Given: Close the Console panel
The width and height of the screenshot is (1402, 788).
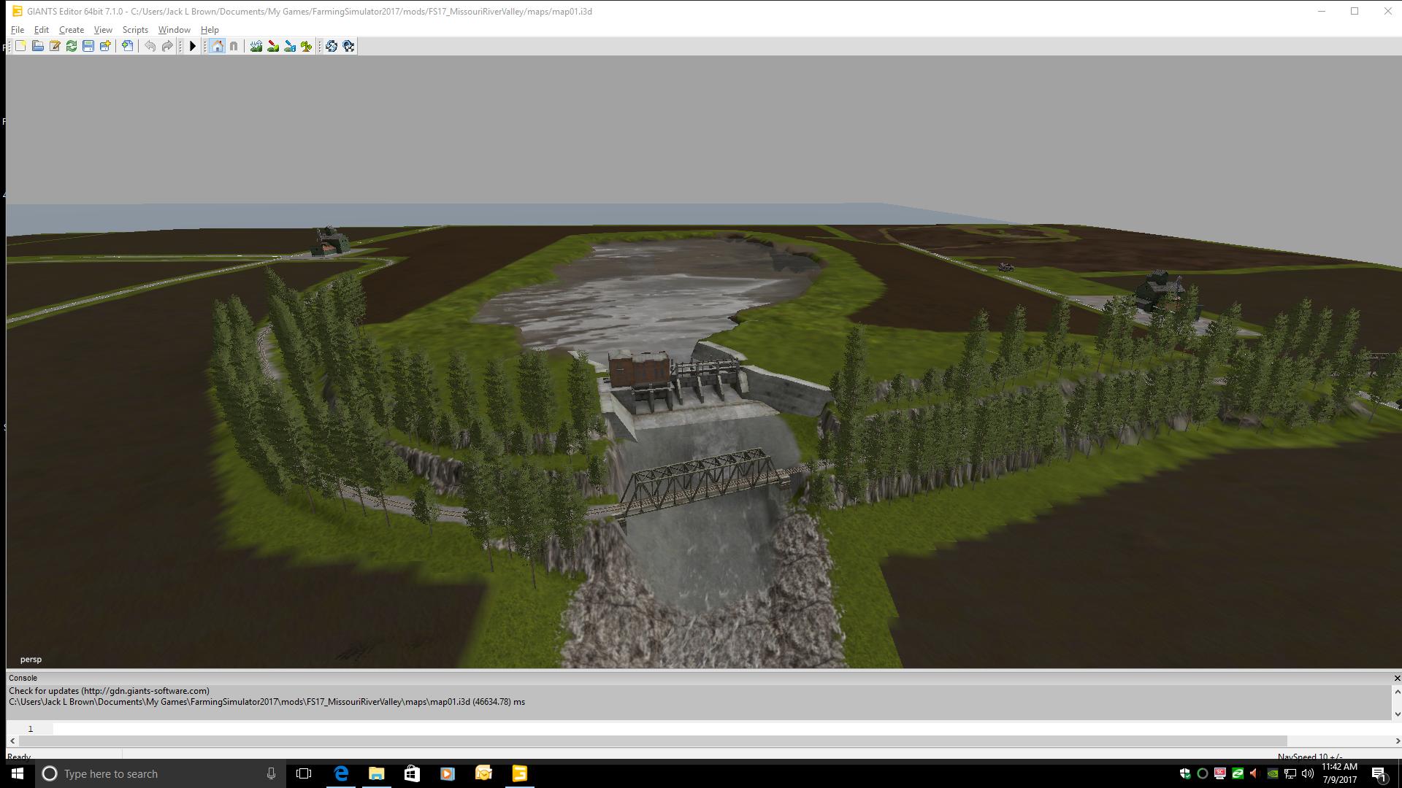Looking at the screenshot, I should [x=1397, y=678].
